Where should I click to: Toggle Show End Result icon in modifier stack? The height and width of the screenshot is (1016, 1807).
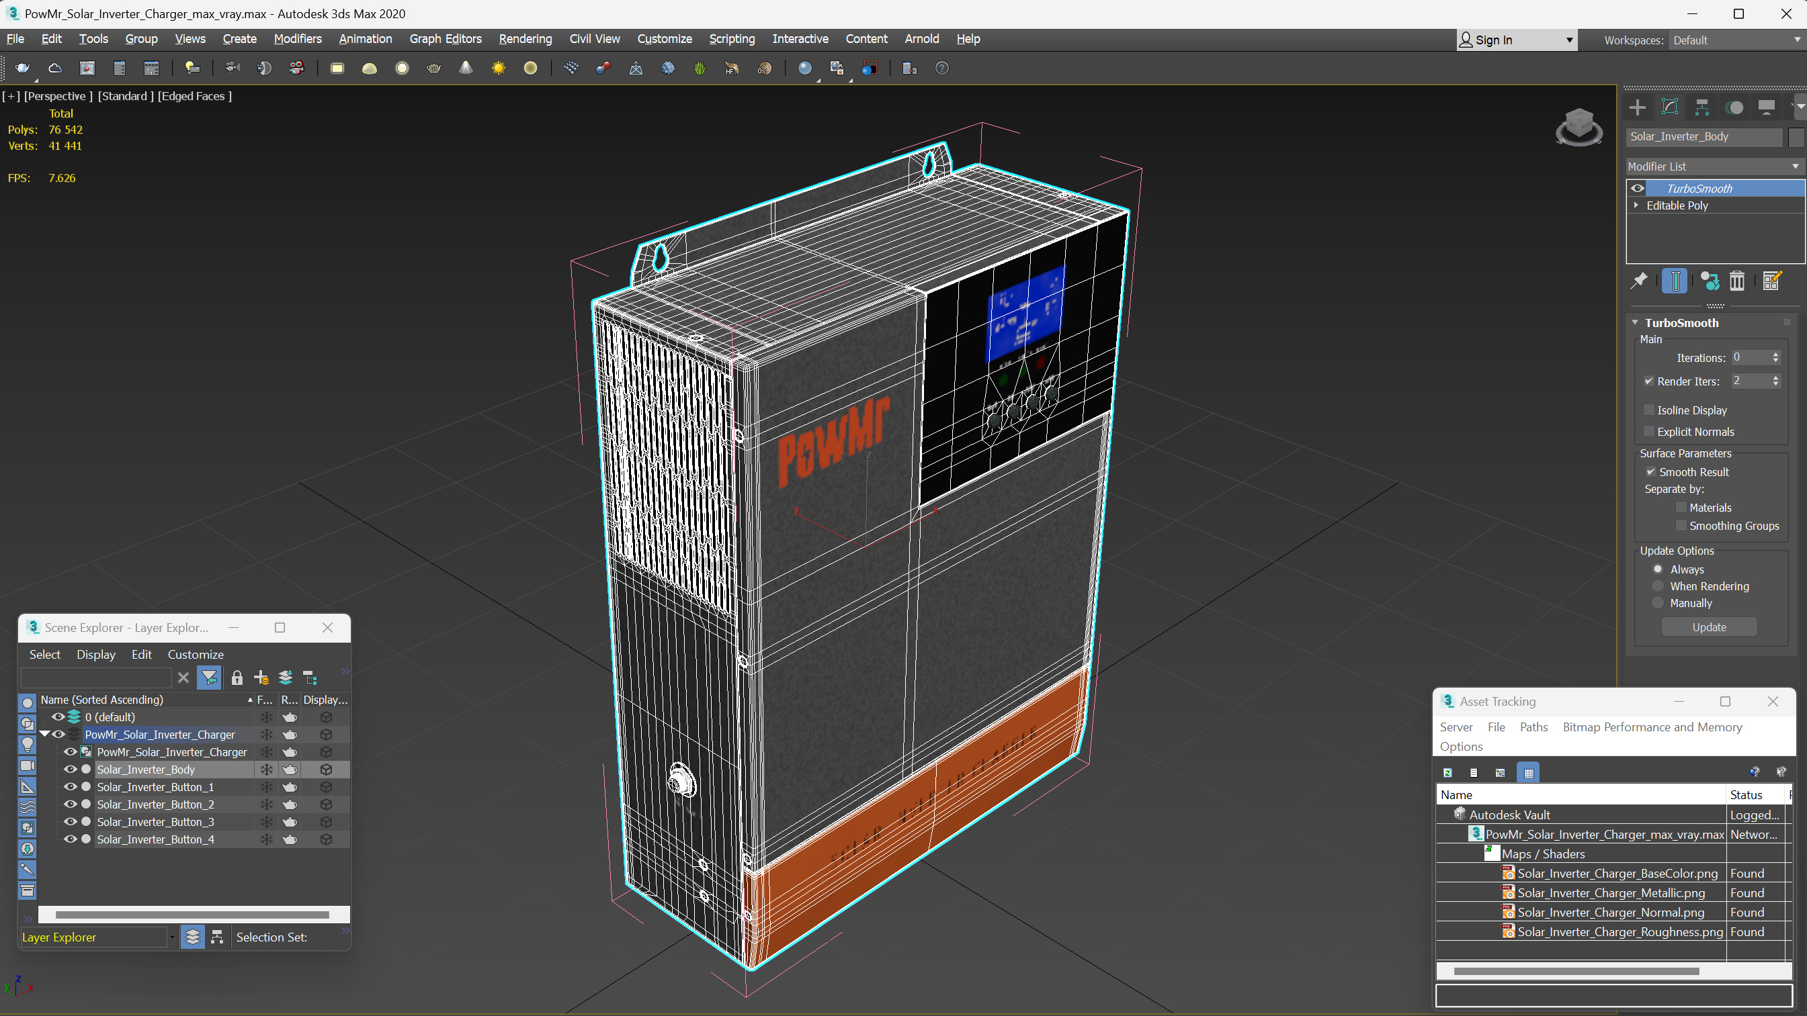click(x=1675, y=281)
